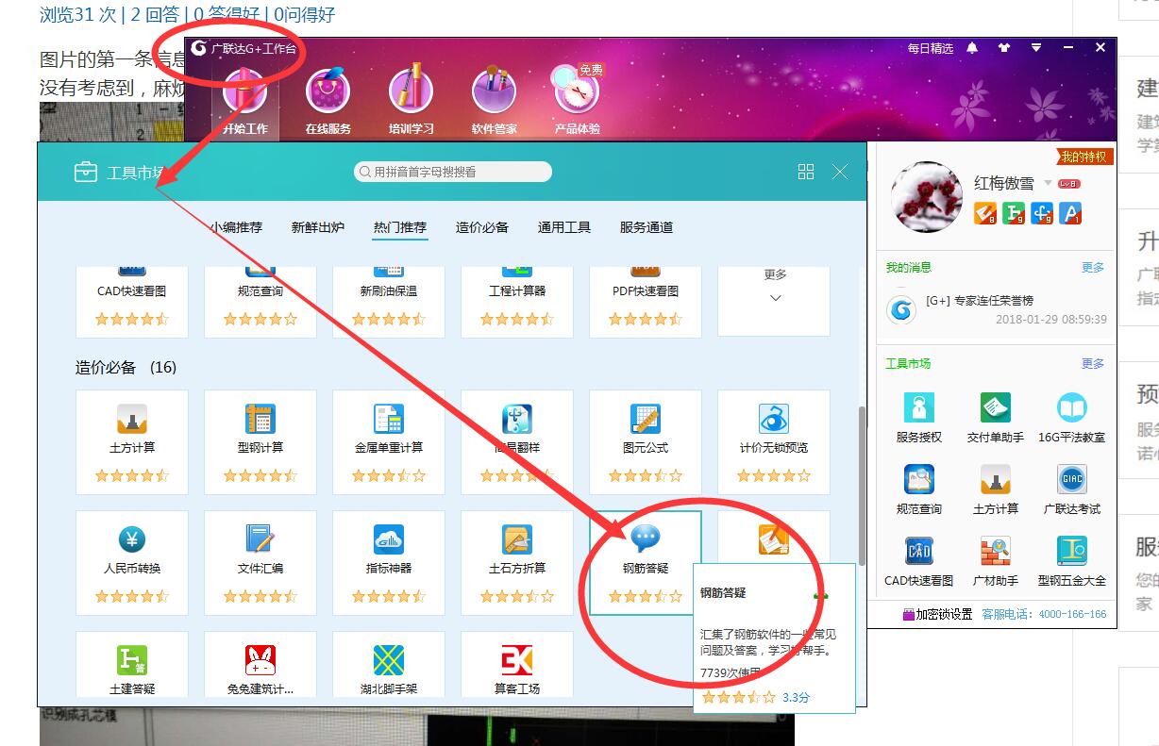The image size is (1159, 746).
Task: Launch the 金属单重计算 tool icon
Action: coord(389,420)
